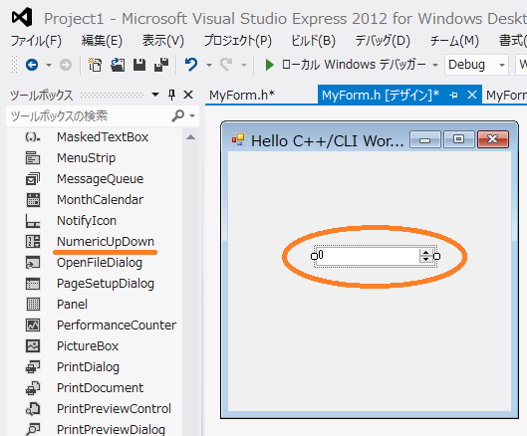
Task: Click the Hello C++/CLI form title bar
Action: coord(369,139)
